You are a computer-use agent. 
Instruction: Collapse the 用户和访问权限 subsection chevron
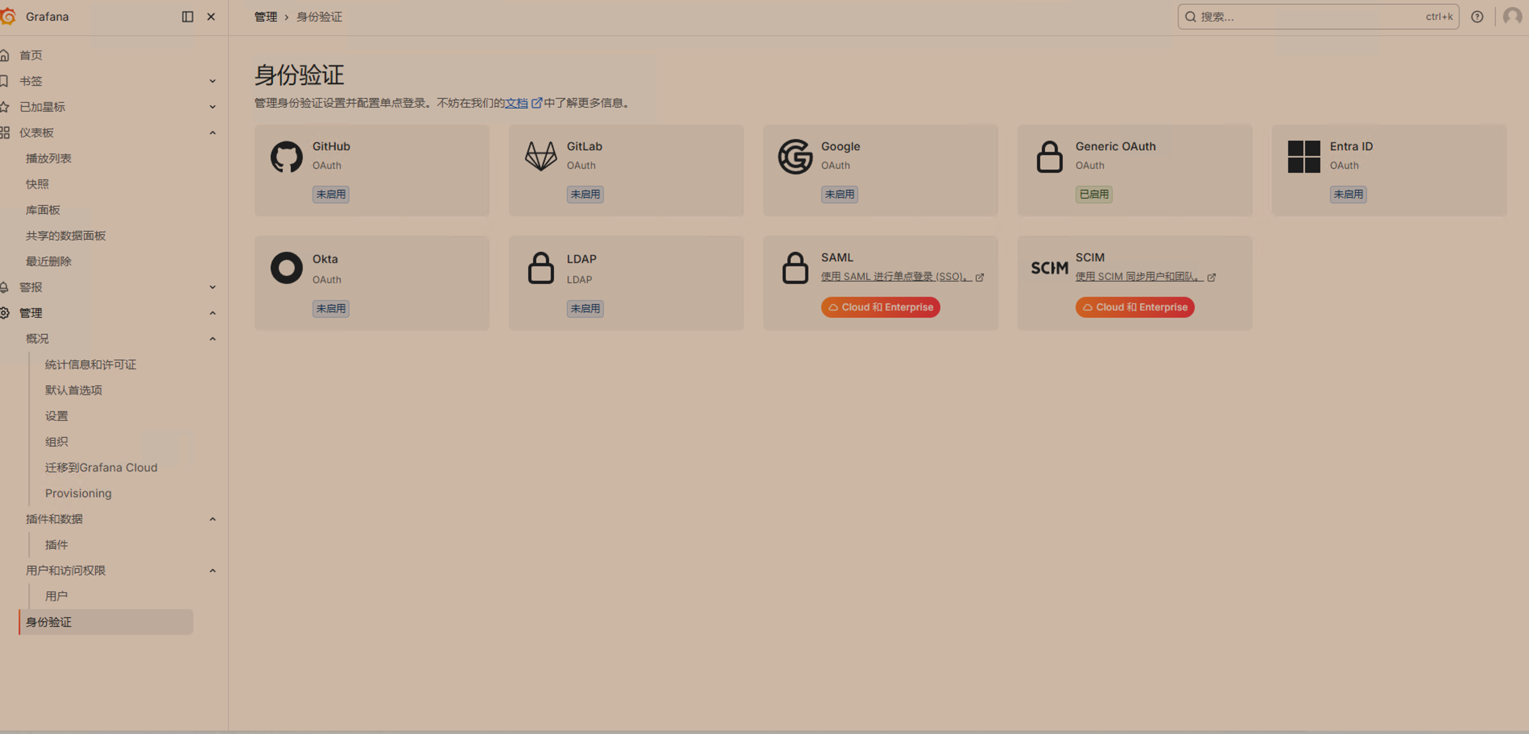pyautogui.click(x=213, y=571)
